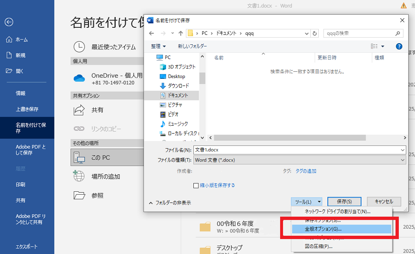This screenshot has height=254, width=415.
Task: Go back using the Backstage back arrow
Action: [9, 22]
